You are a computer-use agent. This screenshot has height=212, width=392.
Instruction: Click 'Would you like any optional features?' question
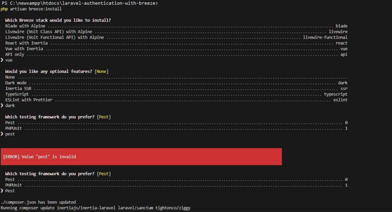click(x=49, y=72)
